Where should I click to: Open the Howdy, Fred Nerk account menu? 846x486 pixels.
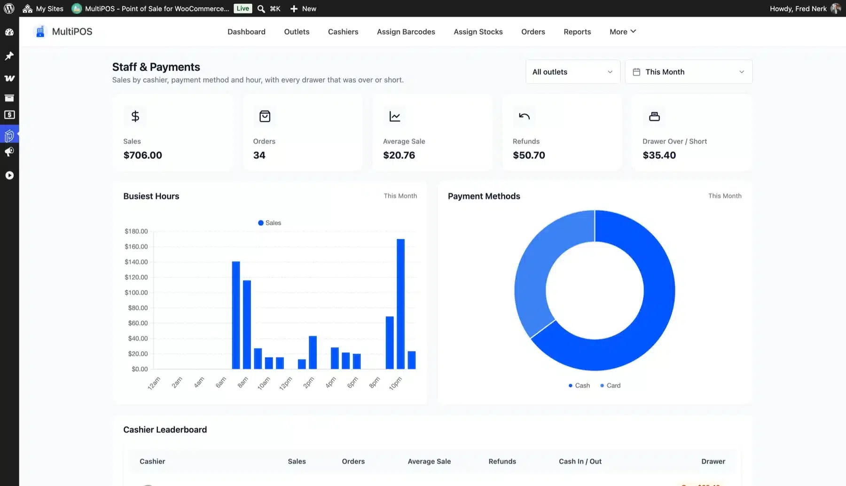click(x=805, y=8)
